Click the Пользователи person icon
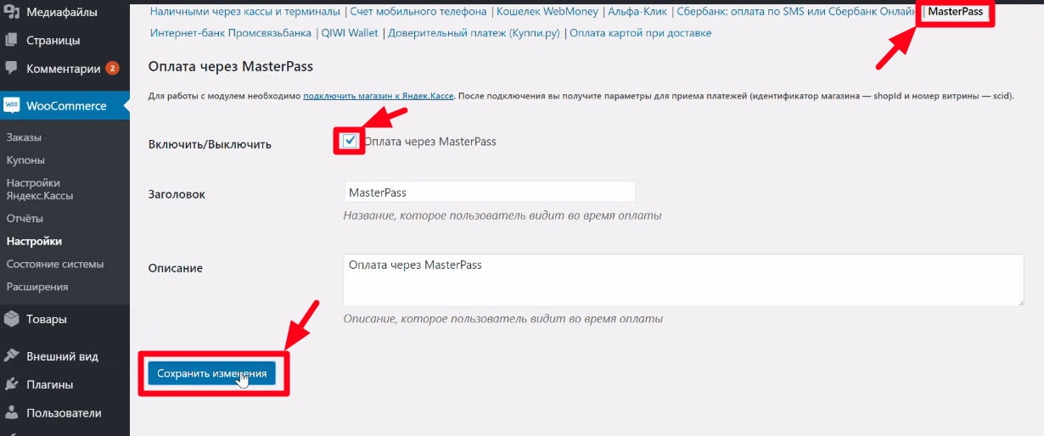This screenshot has width=1044, height=436. pos(11,413)
